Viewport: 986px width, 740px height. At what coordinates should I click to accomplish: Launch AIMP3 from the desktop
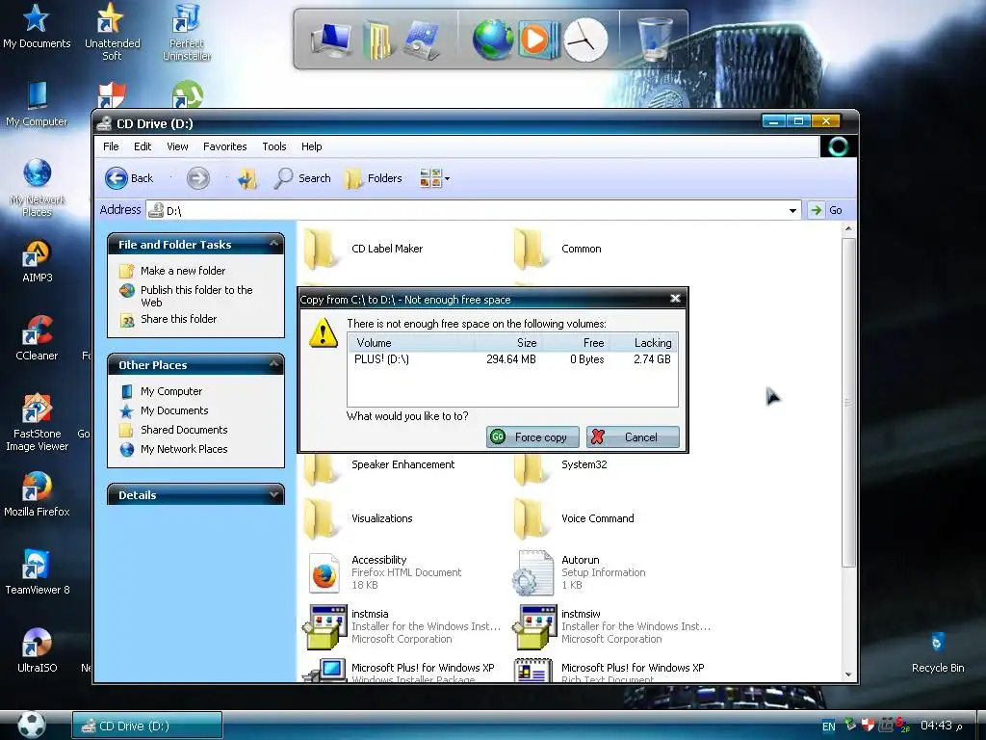(x=37, y=261)
